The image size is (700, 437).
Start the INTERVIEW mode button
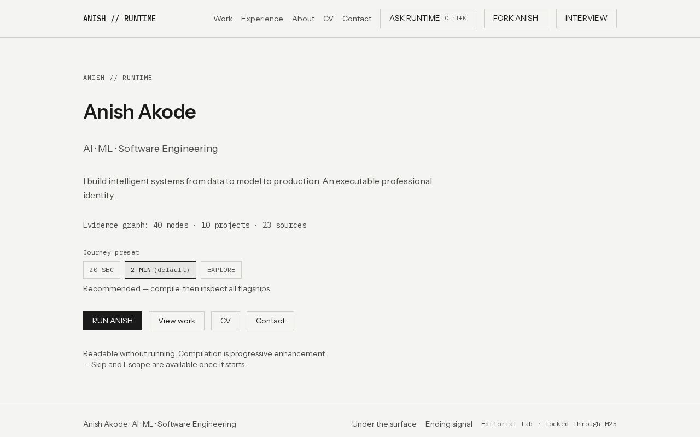[x=586, y=19]
